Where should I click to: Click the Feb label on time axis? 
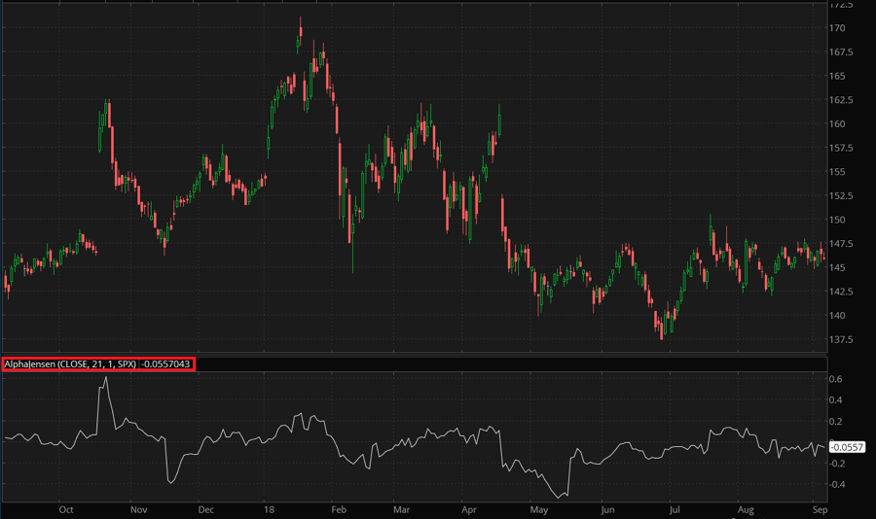tap(339, 508)
